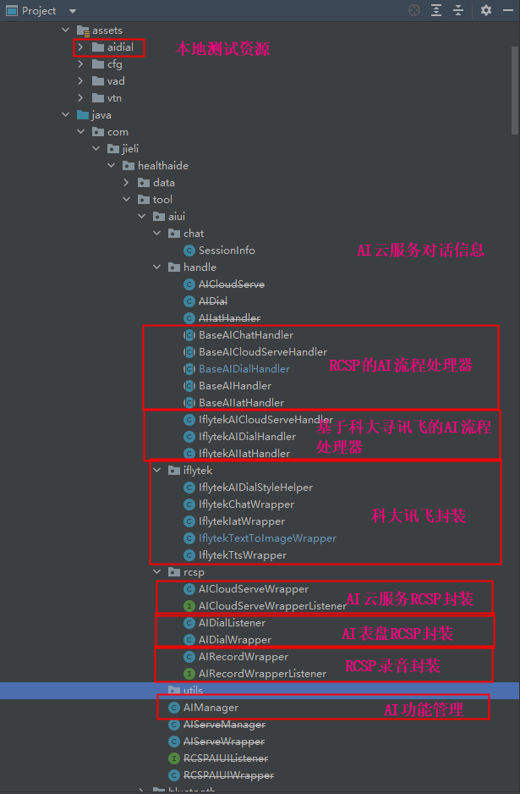The height and width of the screenshot is (794, 520).
Task: Open the BaseAIHandler file
Action: click(235, 385)
